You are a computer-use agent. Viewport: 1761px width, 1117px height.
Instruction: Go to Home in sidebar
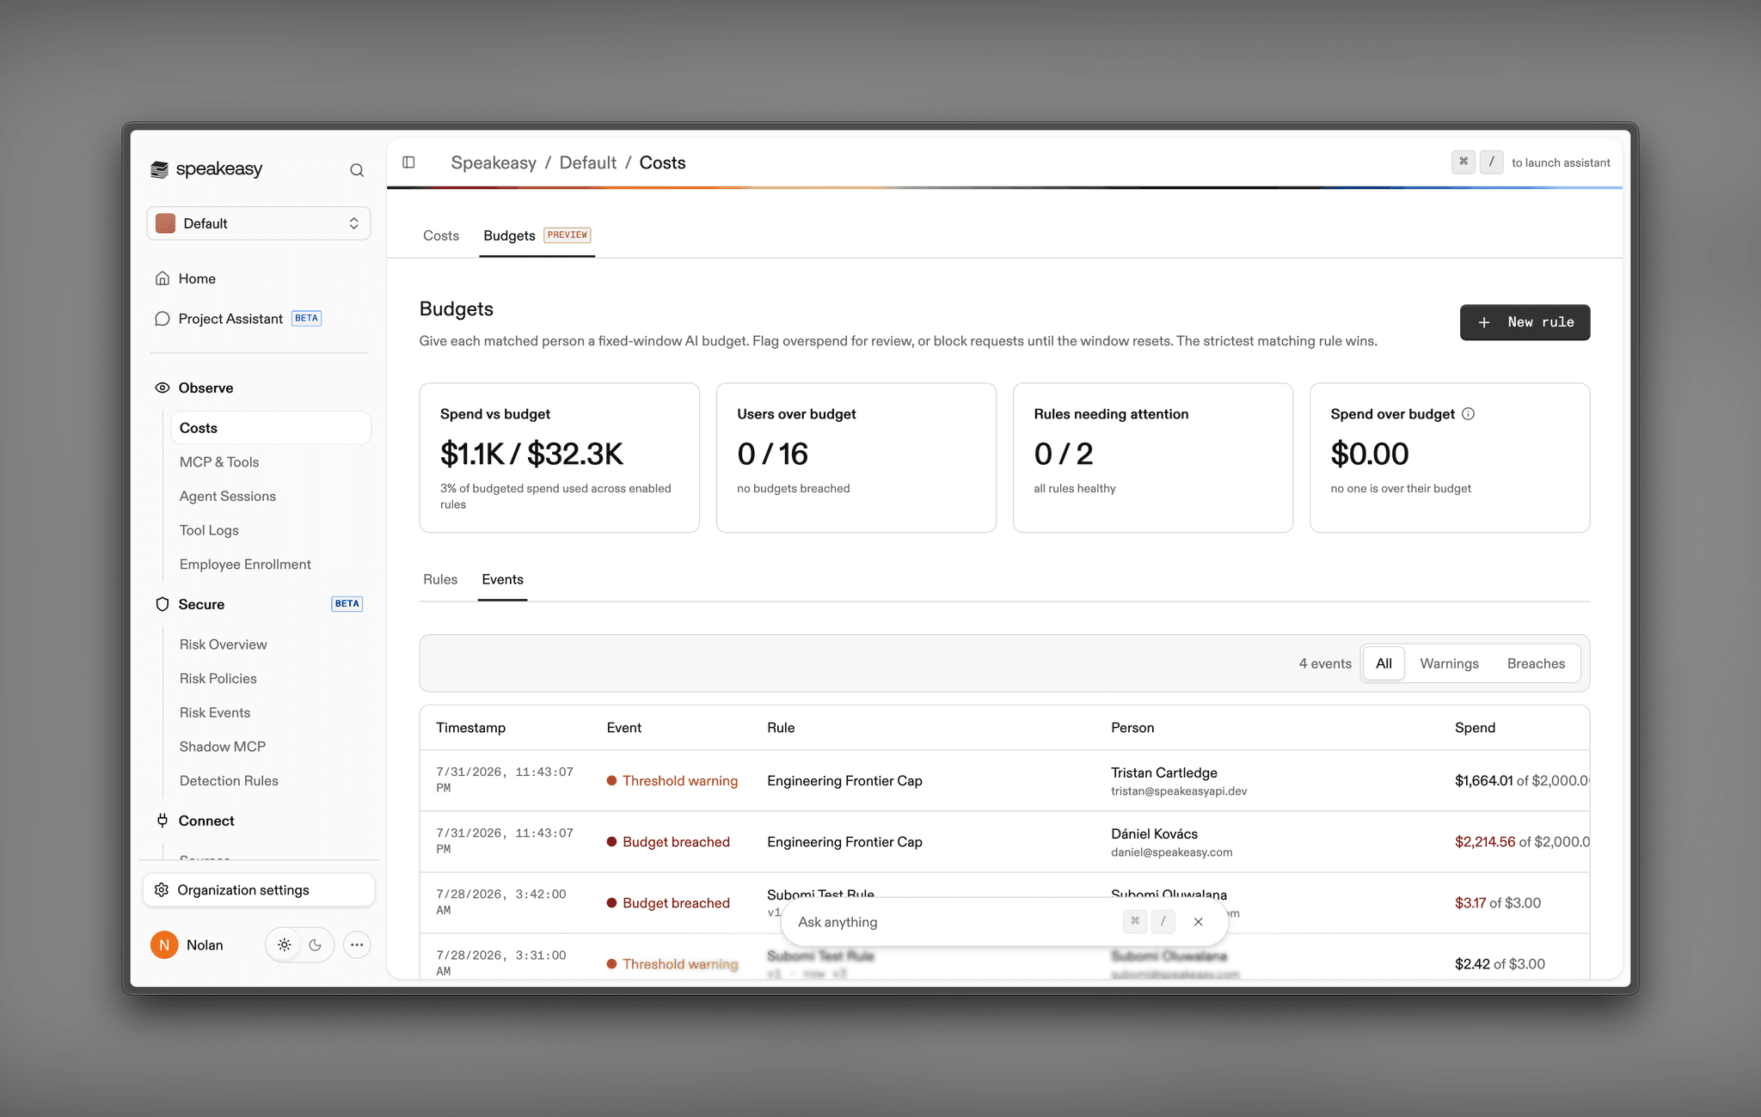(197, 278)
